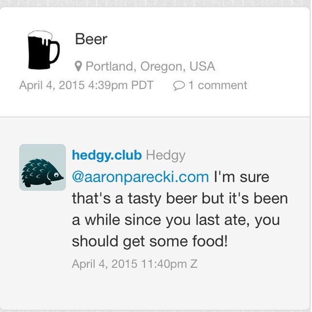This screenshot has height=312, width=312.
Task: Open the "Beer" post title
Action: coord(91,39)
